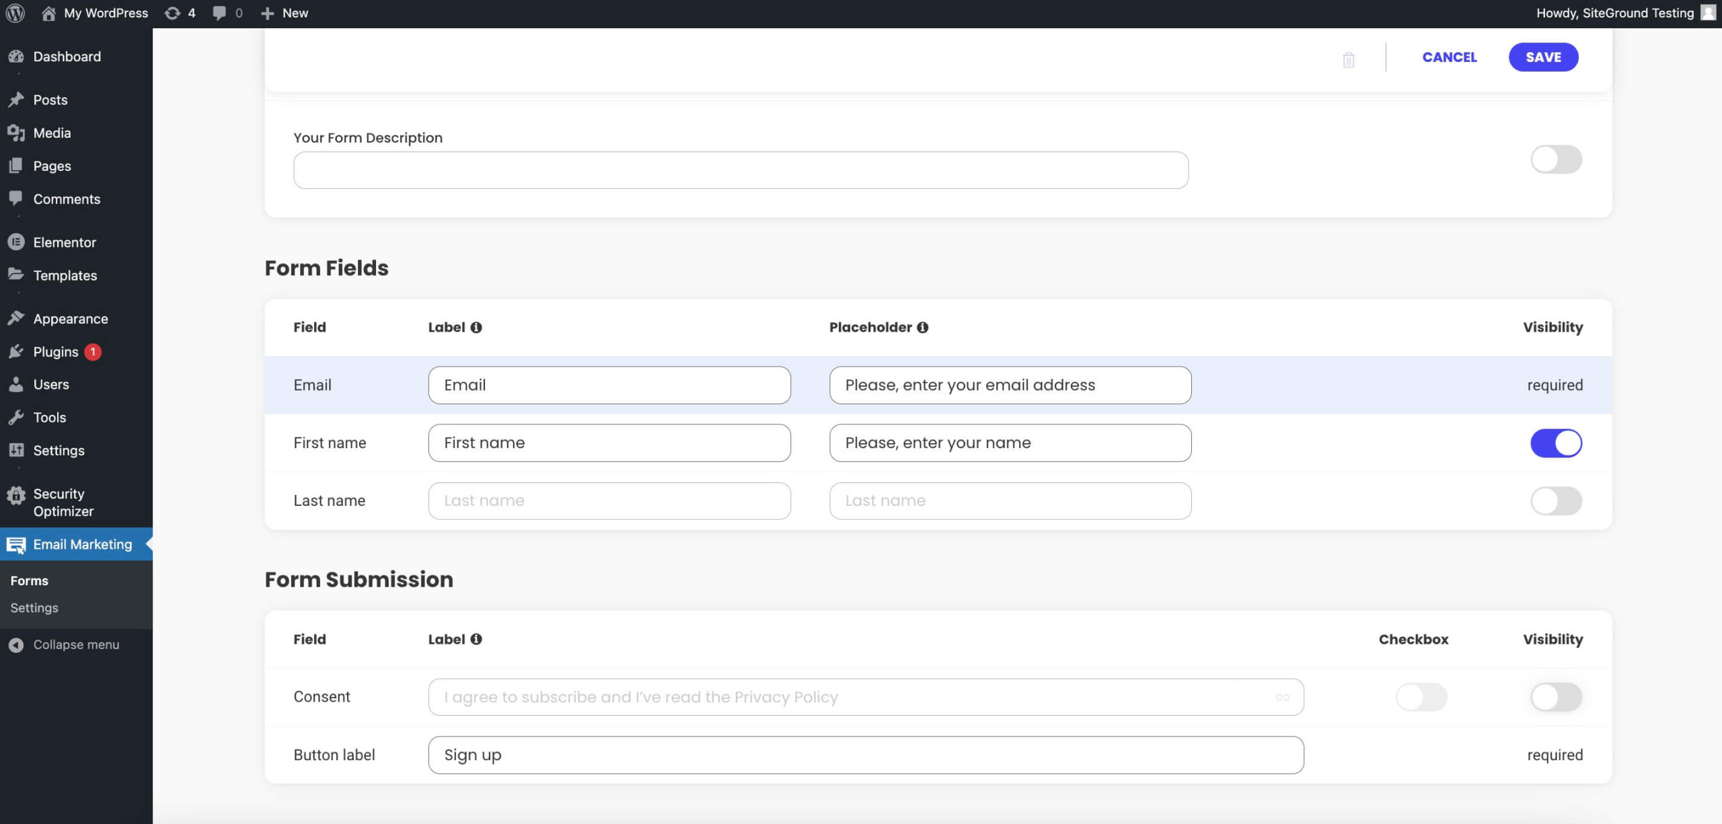1722x824 pixels.
Task: Click My WordPress site name link
Action: tap(106, 13)
